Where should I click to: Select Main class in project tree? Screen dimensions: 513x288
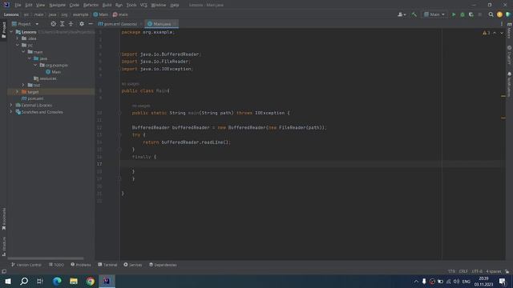(x=53, y=72)
